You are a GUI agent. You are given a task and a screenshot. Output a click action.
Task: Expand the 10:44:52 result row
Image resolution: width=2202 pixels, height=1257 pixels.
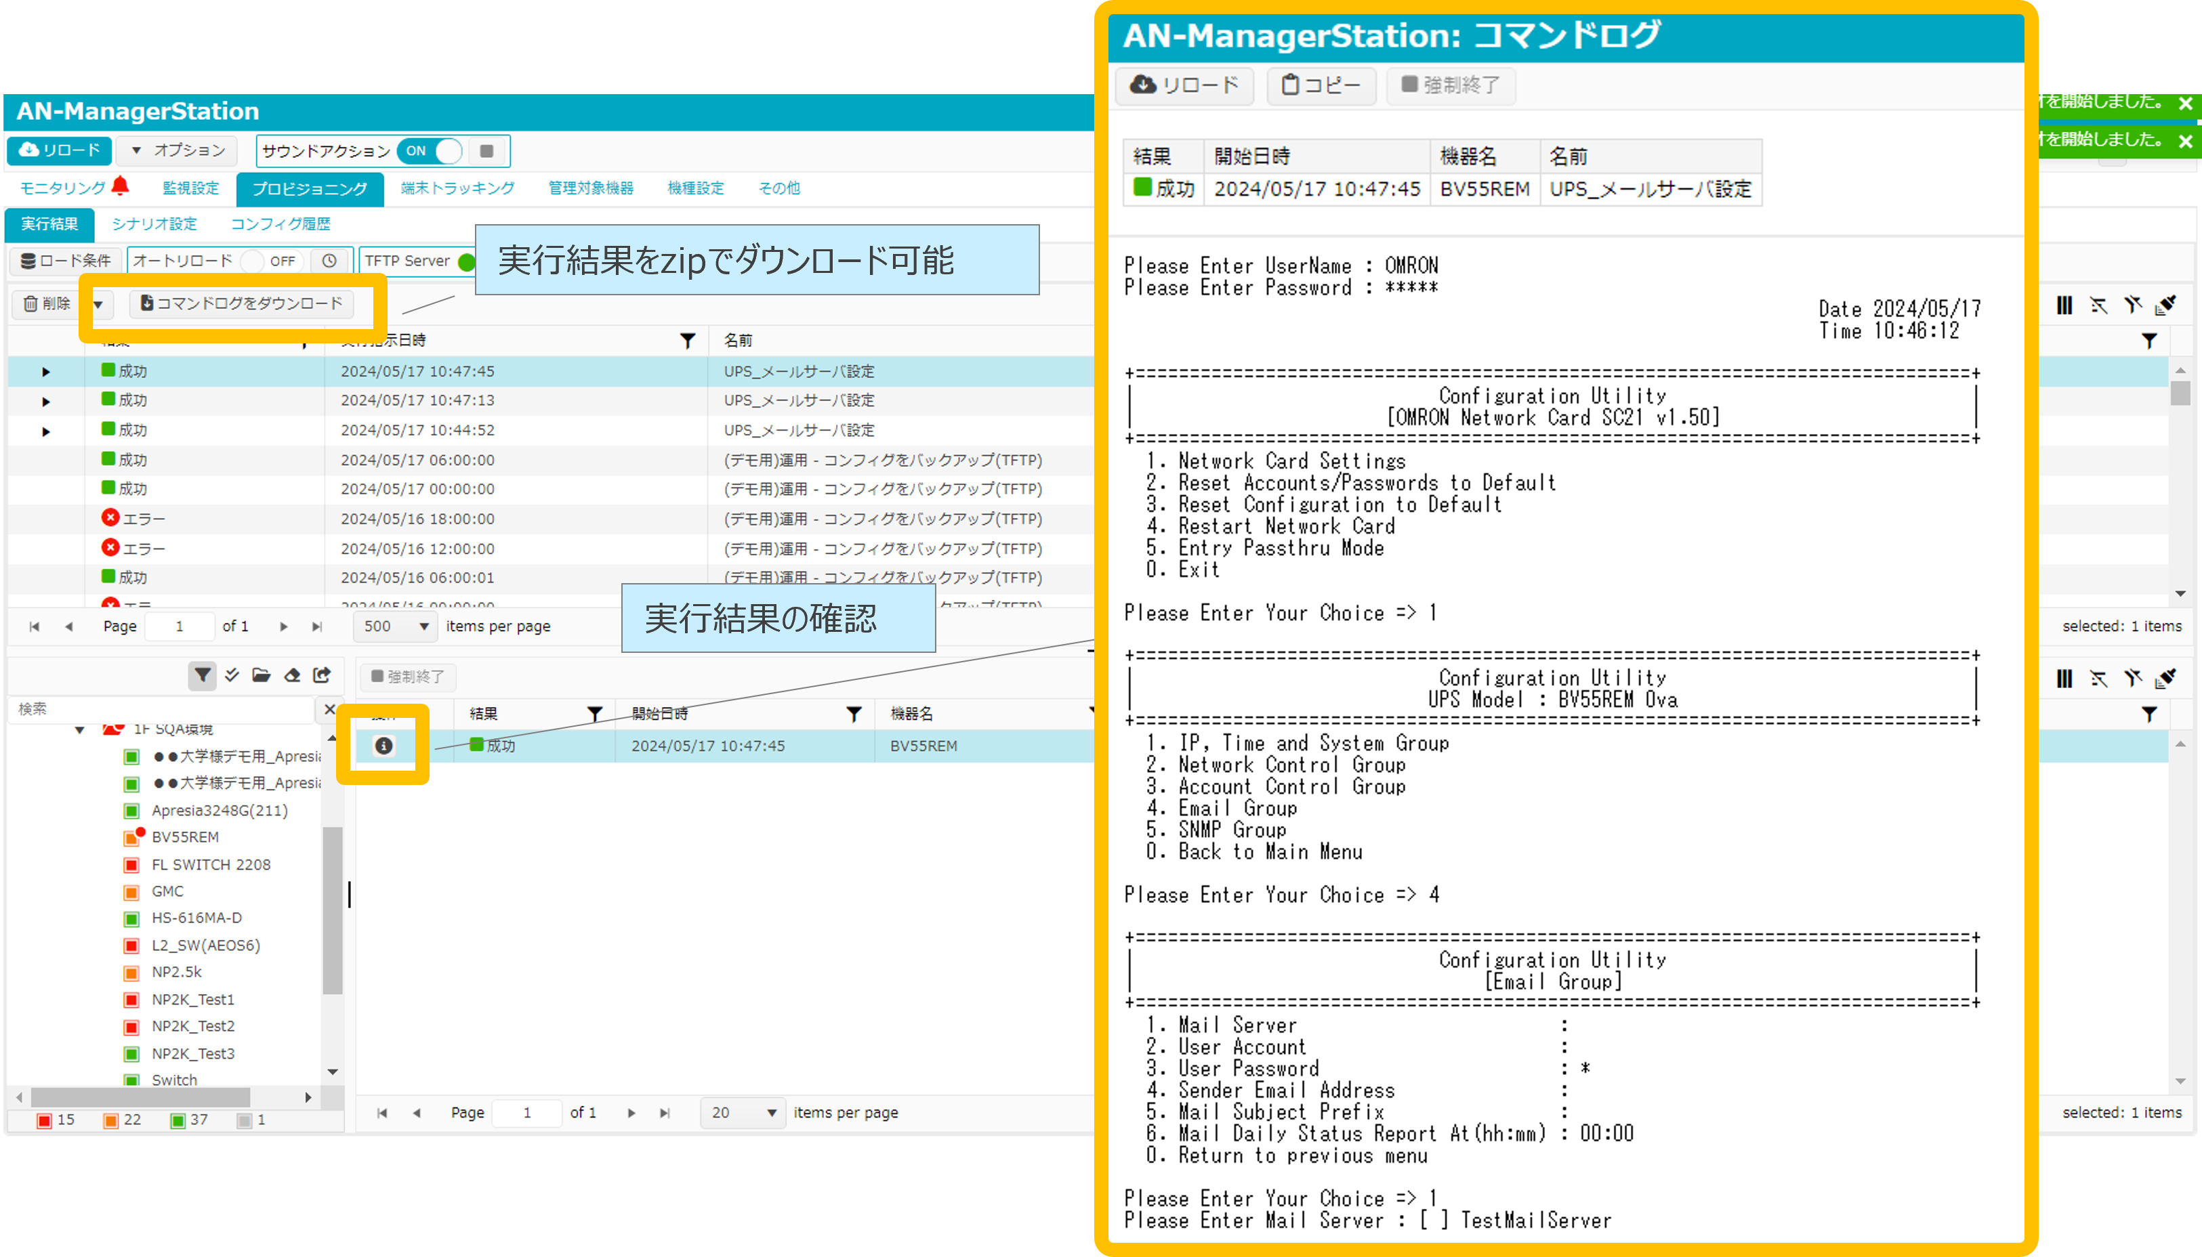pos(46,431)
